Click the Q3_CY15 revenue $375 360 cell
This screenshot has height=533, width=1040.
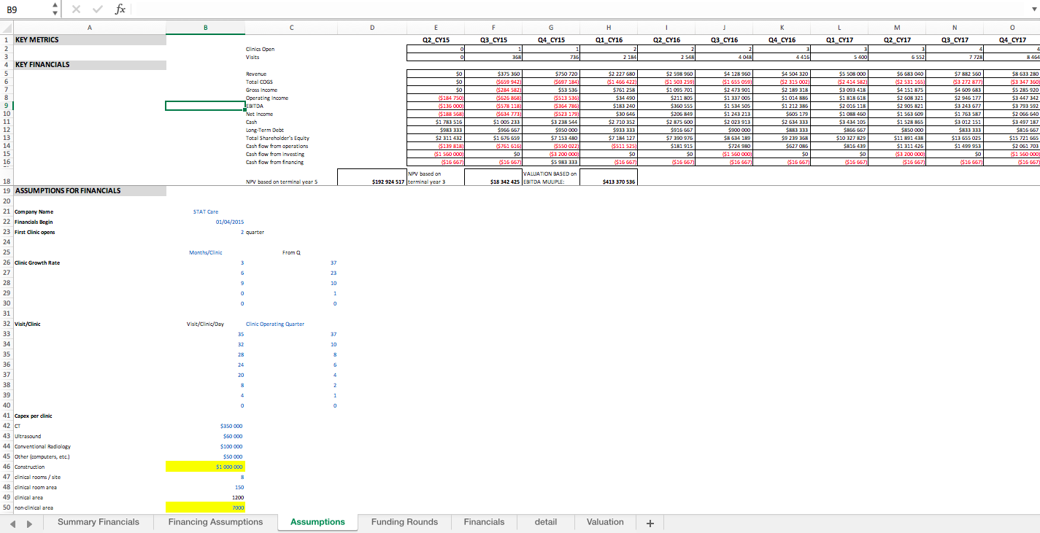click(493, 74)
